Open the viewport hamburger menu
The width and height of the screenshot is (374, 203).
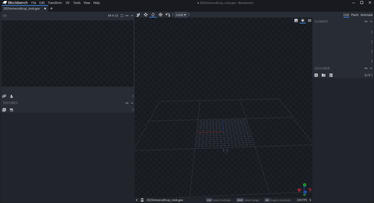point(309,21)
